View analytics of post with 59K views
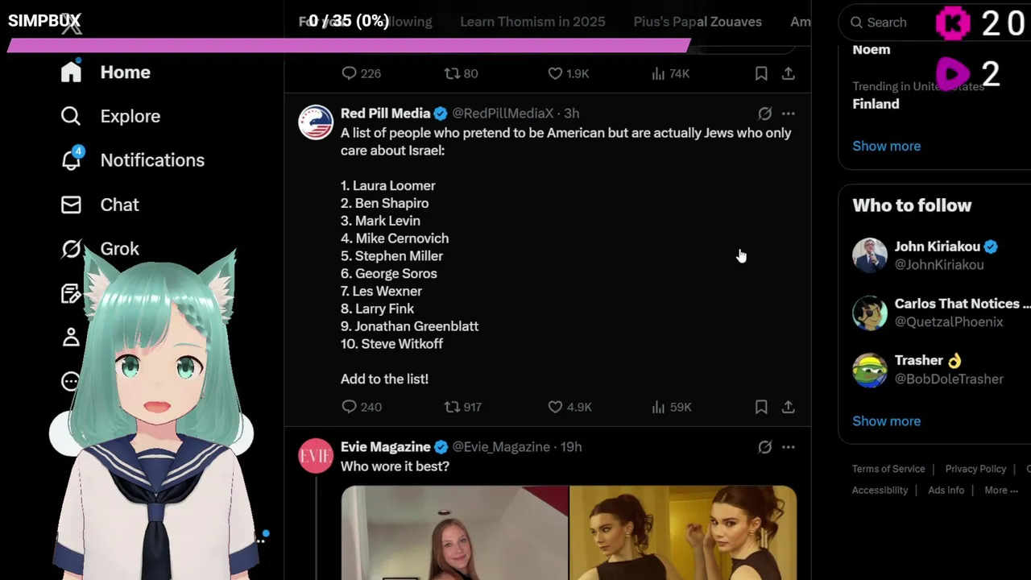 671,407
